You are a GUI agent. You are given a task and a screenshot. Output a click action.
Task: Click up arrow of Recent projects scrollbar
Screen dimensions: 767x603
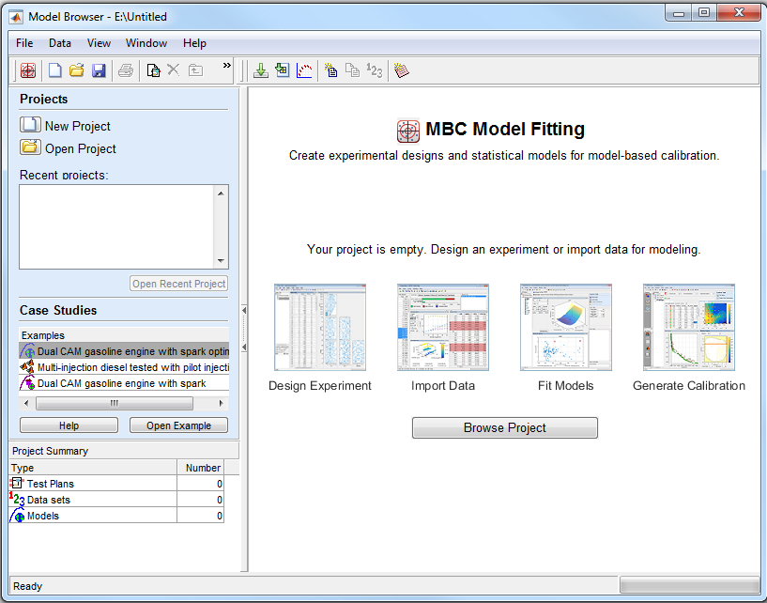(x=222, y=193)
